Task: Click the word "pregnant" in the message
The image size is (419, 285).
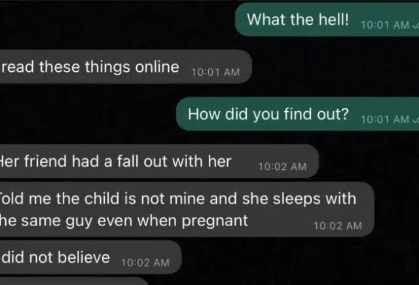Action: point(215,222)
